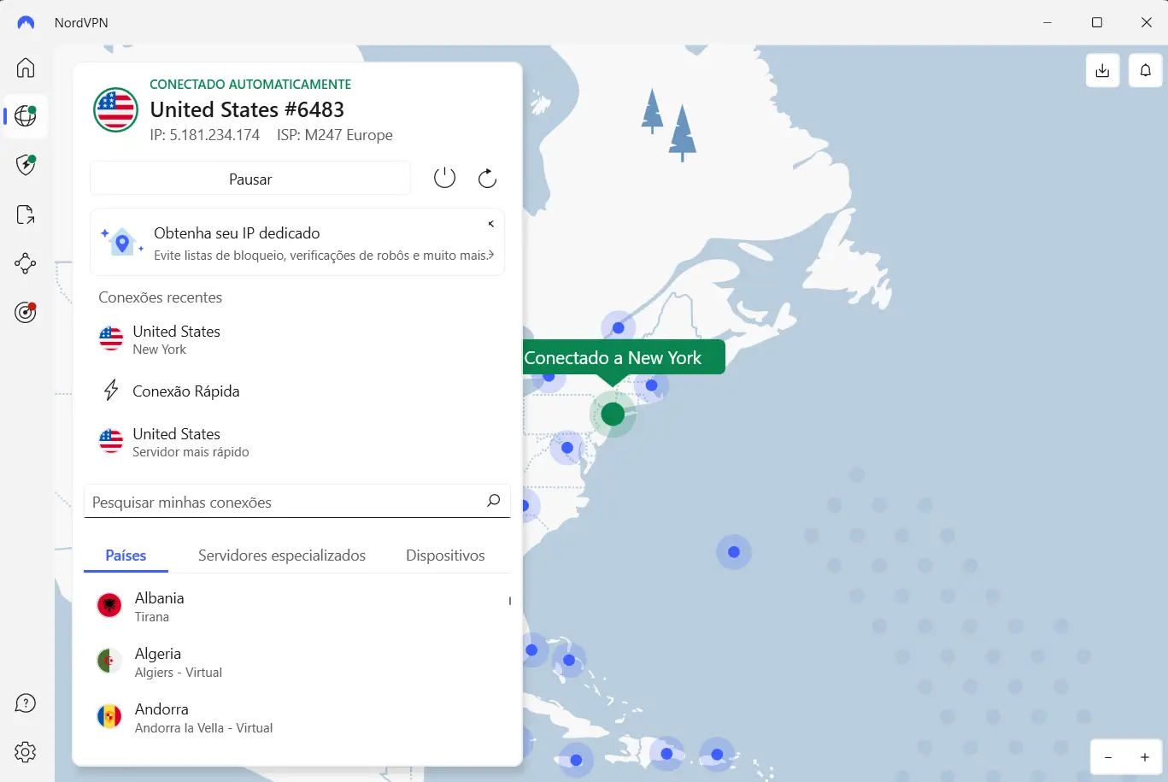Click CONECTADO AUTOMATICAMENTE status text
This screenshot has height=782, width=1168.
(250, 84)
